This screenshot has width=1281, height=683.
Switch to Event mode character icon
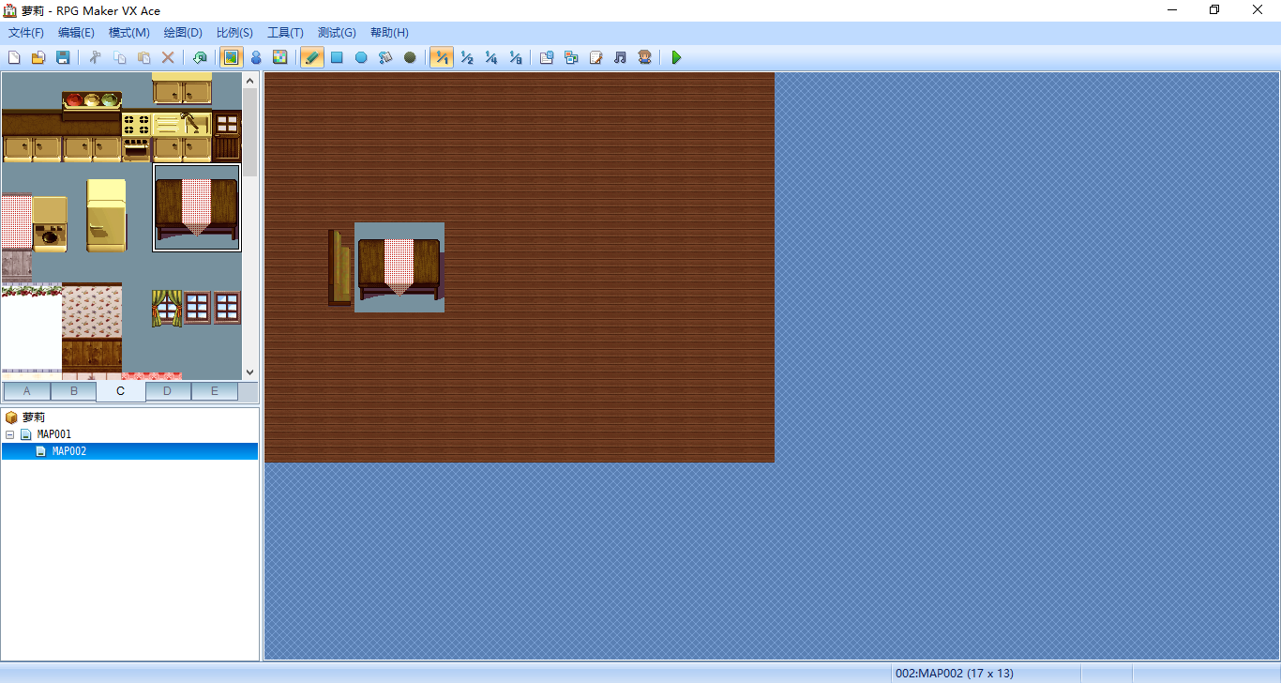(255, 57)
